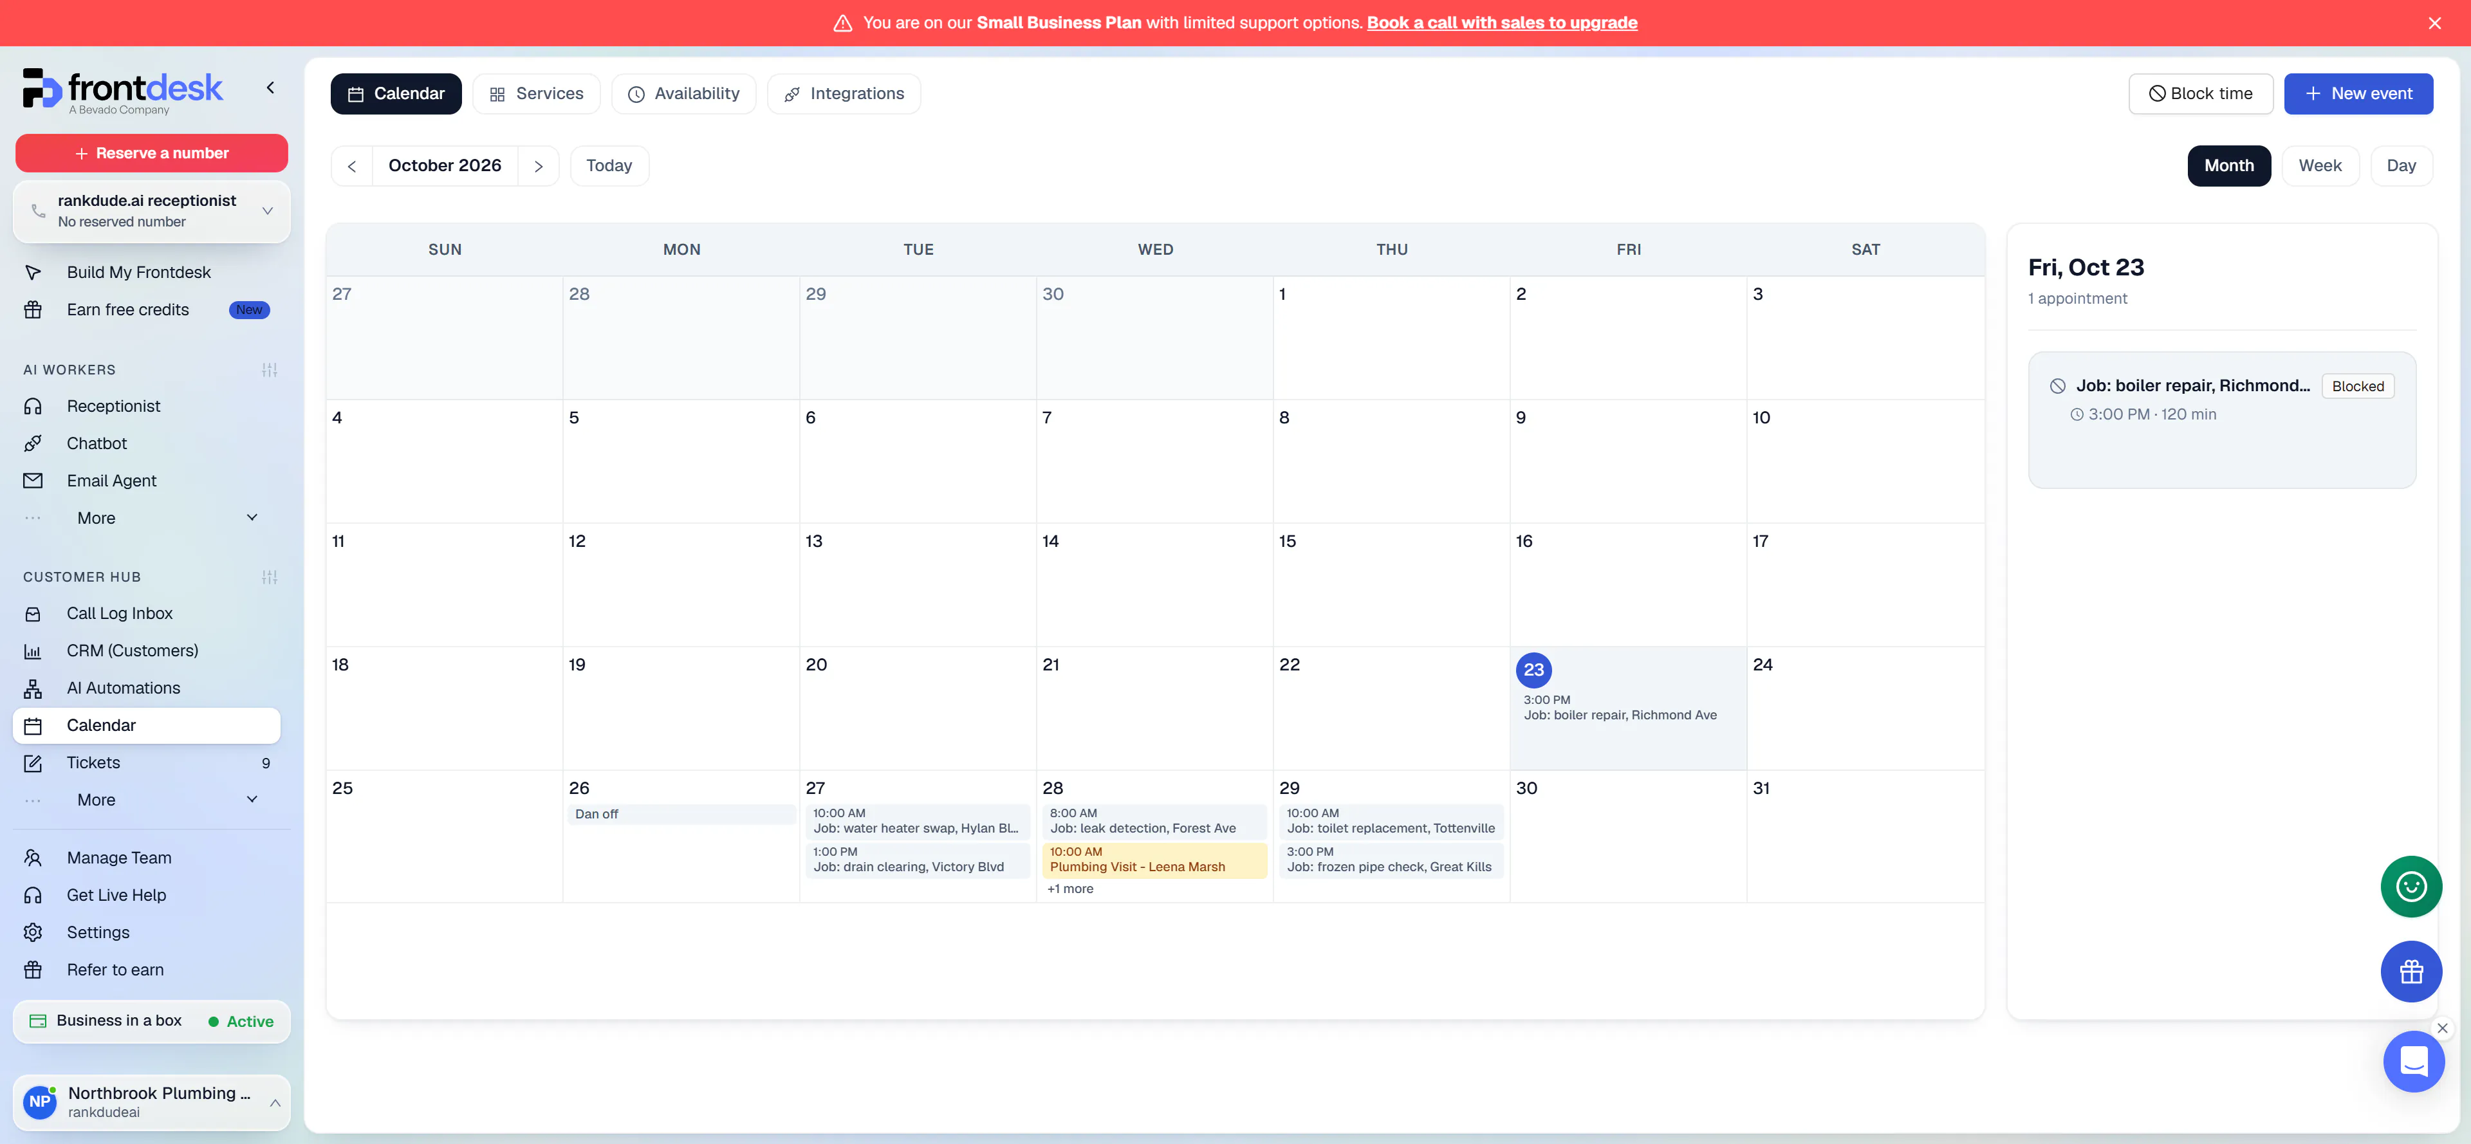Close the red upgrade banner
Image resolution: width=2471 pixels, height=1144 pixels.
2434,23
